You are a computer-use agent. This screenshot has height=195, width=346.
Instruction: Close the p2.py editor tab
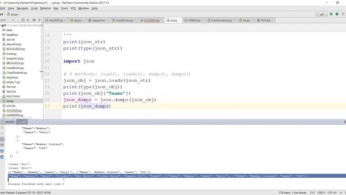(179, 21)
